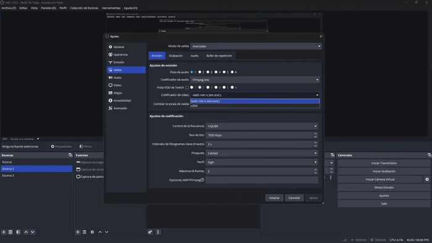The width and height of the screenshot is (432, 243).
Task: Open the Colección de Escenas menu
Action: coord(84,8)
